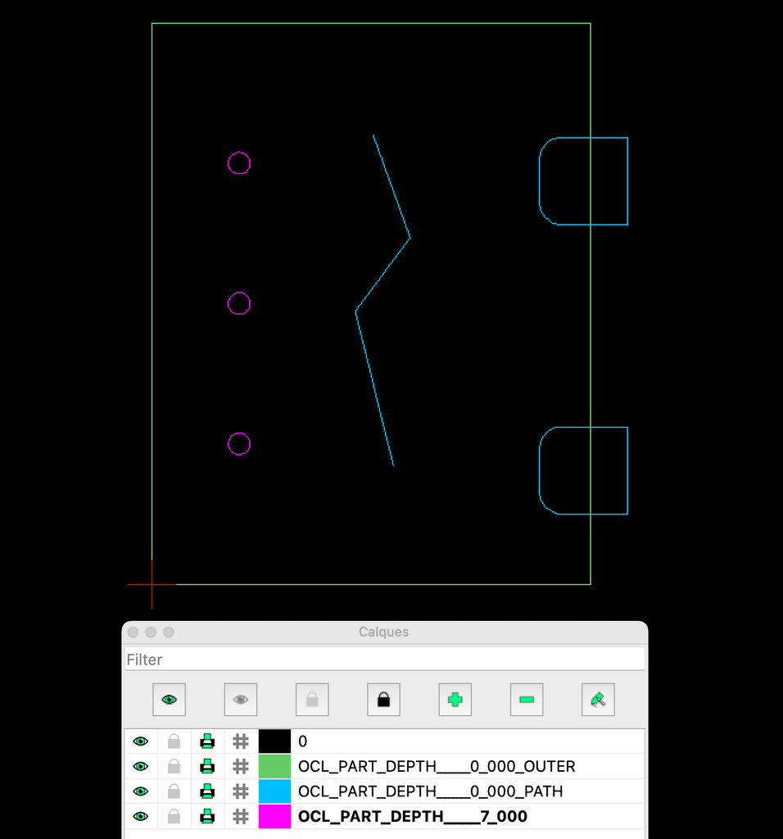Click the Hide all layers greyed eye button
The image size is (783, 839).
pos(241,700)
